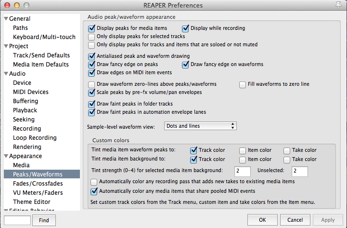Select the Appearance tree heading
The height and width of the screenshot is (228, 347).
tap(26, 156)
